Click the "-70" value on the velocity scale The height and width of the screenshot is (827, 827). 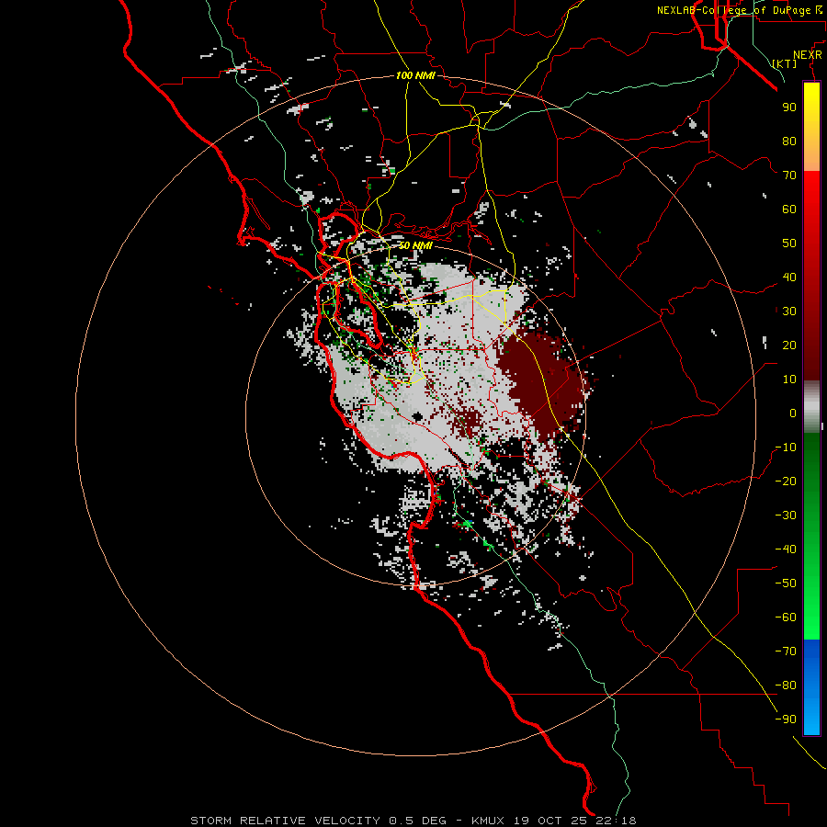(x=786, y=651)
